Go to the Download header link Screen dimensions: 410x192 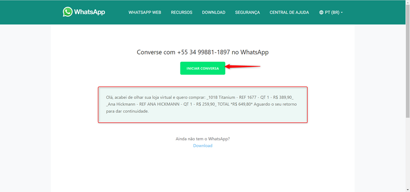tap(214, 12)
